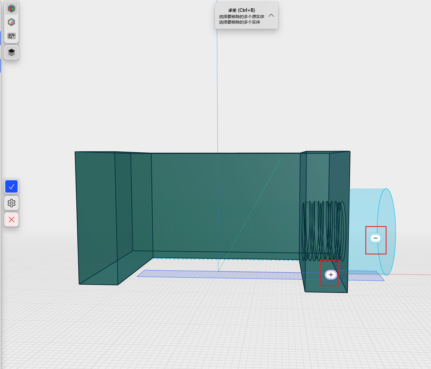Confirm the subtract operation with the checkmark

pos(12,187)
